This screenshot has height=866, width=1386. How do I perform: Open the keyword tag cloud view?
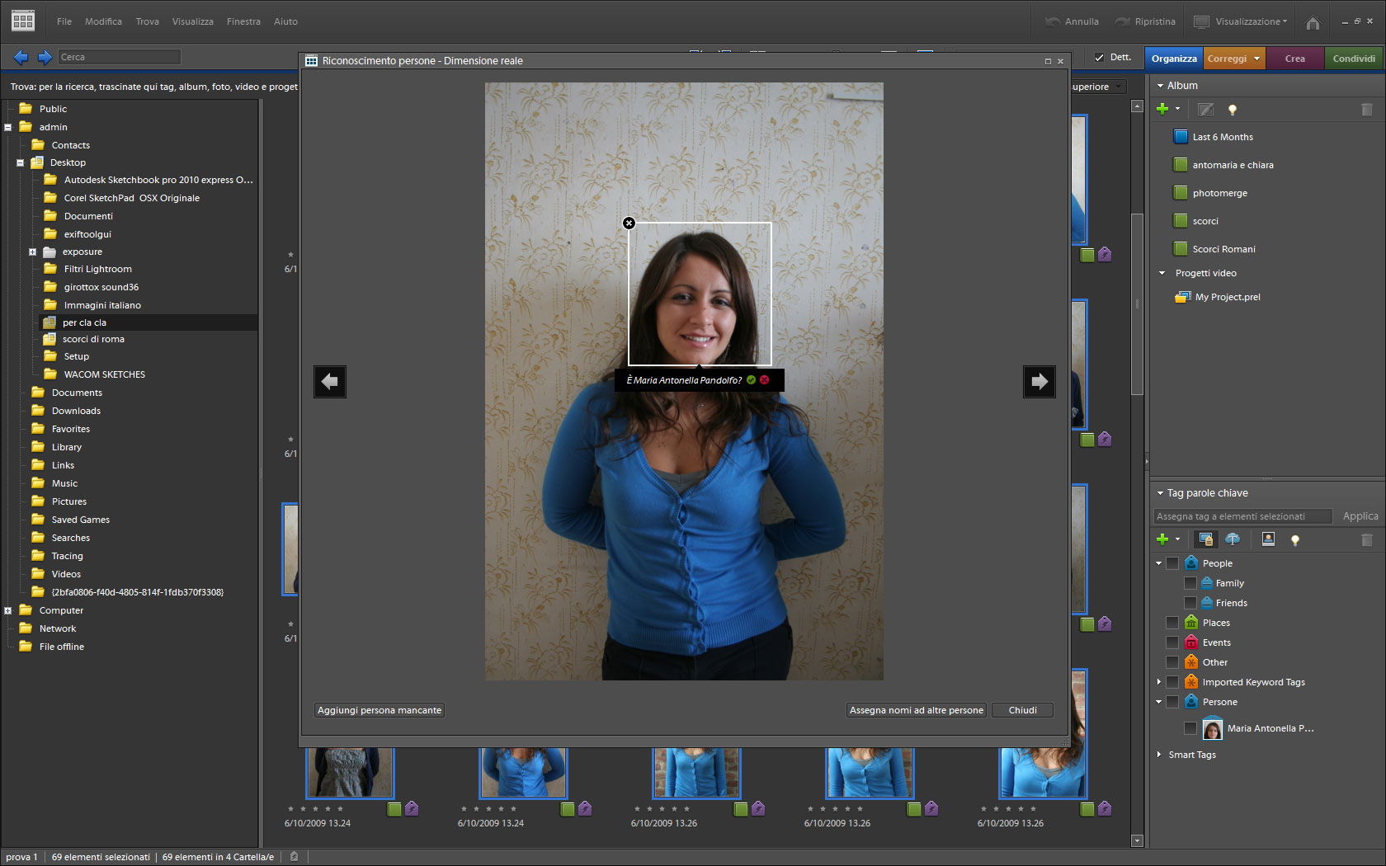coord(1233,539)
